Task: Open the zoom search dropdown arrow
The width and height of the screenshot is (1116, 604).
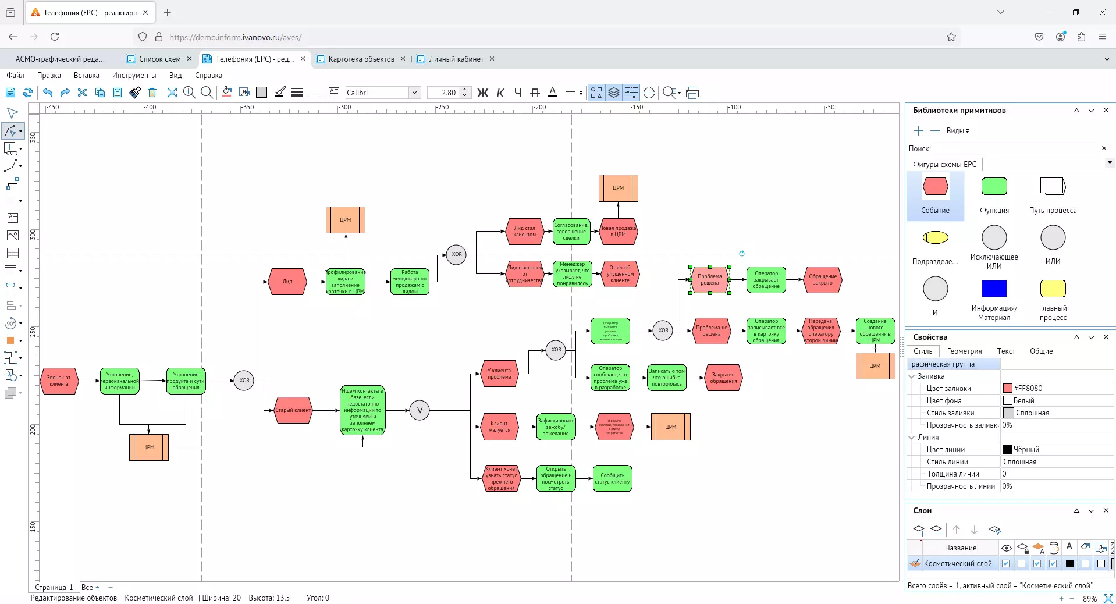Action: tap(679, 93)
